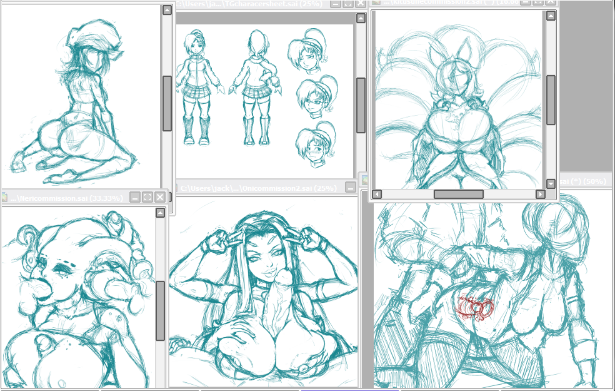Viewport: 615px width, 391px height.
Task: Click the horizontal scrollbar thumb in the Kitsunecommission2.sai window
Action: tap(459, 194)
